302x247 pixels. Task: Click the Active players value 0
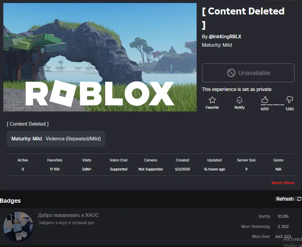tap(23, 169)
